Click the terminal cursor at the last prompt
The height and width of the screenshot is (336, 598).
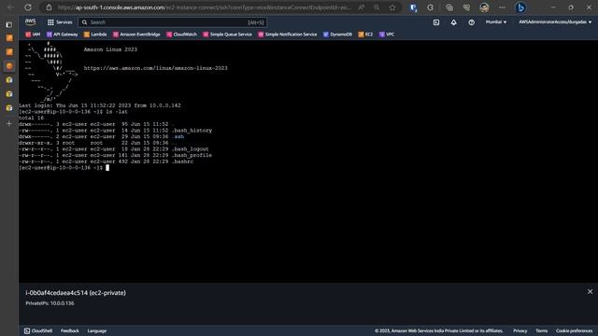(x=107, y=168)
